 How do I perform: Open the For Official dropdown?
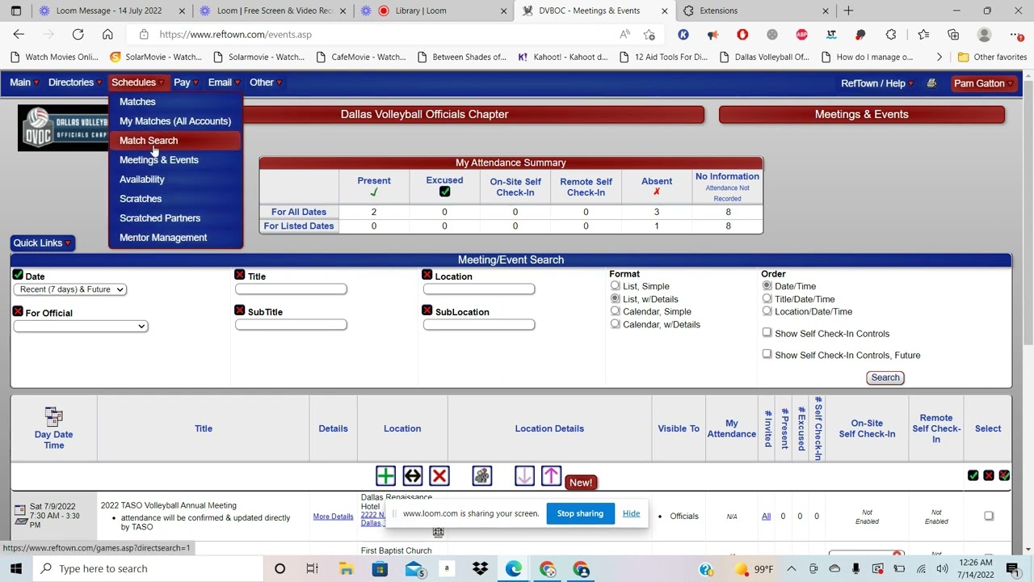coord(81,326)
